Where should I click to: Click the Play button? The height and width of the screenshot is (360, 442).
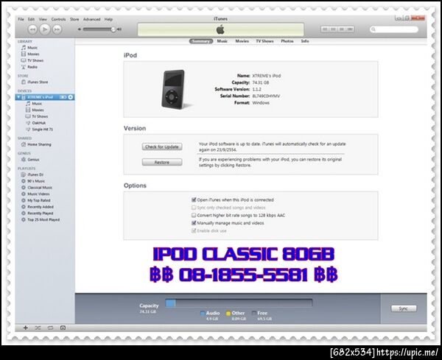click(x=45, y=29)
